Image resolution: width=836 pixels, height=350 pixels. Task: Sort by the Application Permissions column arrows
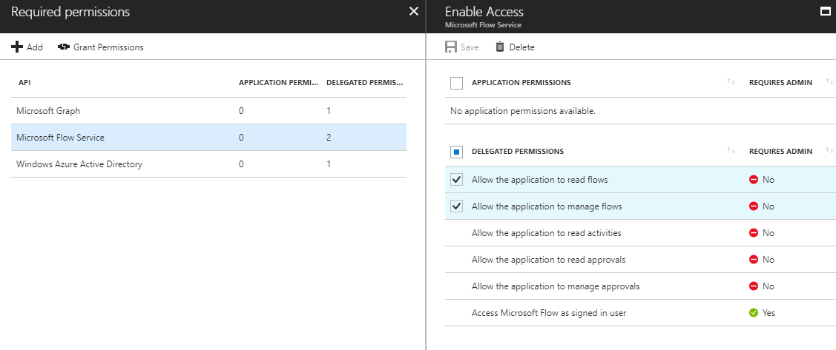[x=731, y=82]
